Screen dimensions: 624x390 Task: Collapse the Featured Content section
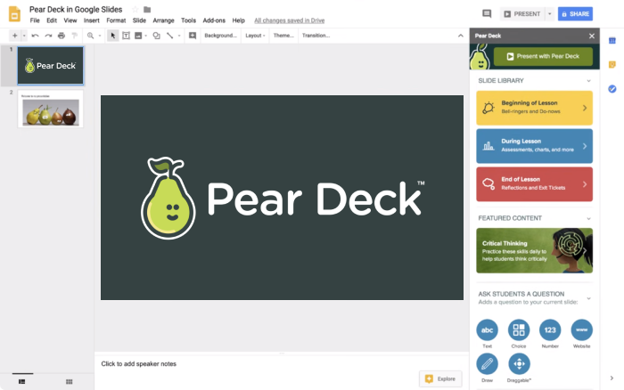pyautogui.click(x=588, y=218)
